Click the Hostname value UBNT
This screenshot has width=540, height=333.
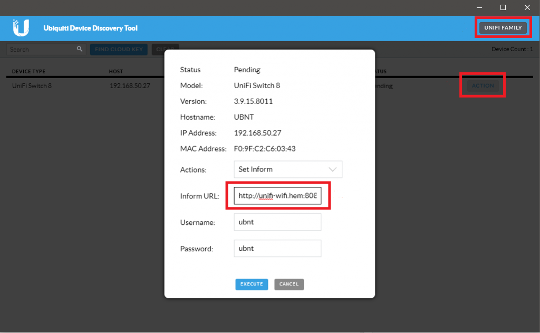[244, 117]
